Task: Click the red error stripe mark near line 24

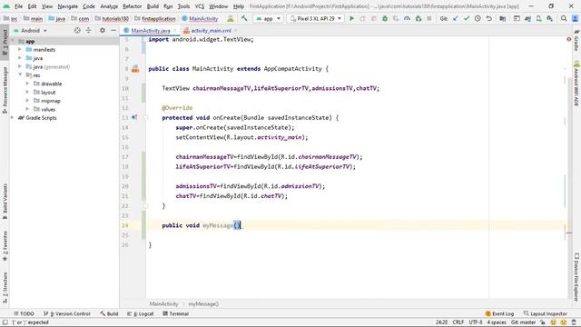Action: point(569,233)
